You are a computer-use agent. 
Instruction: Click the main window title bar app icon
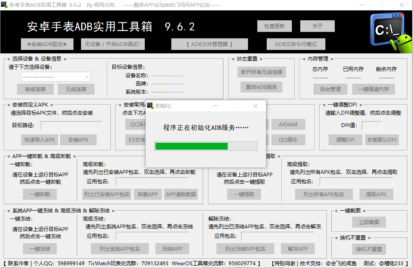tap(4, 5)
